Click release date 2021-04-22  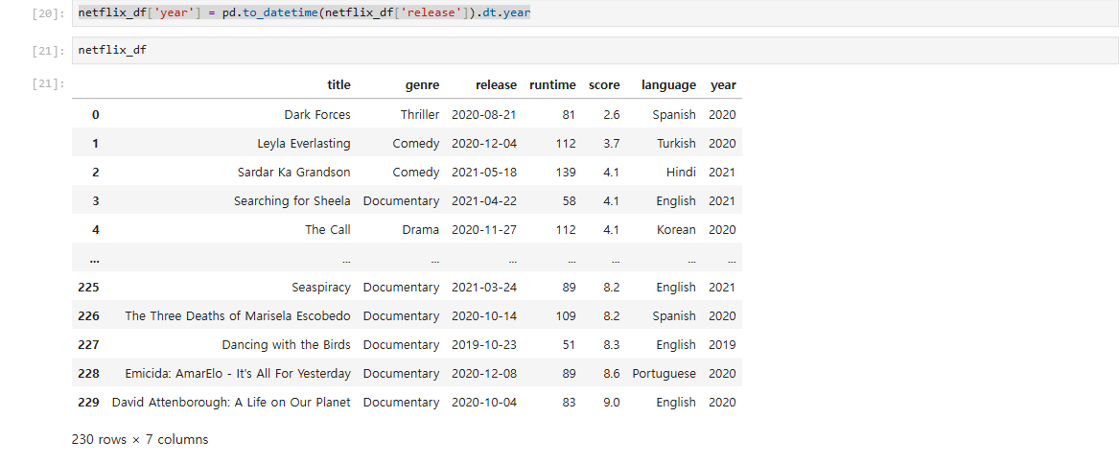pyautogui.click(x=484, y=201)
